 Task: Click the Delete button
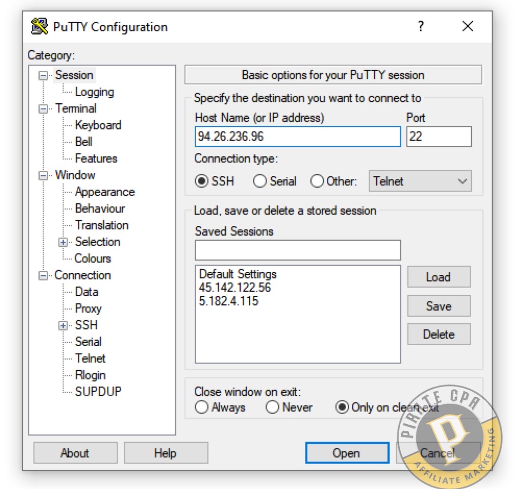[x=439, y=334]
